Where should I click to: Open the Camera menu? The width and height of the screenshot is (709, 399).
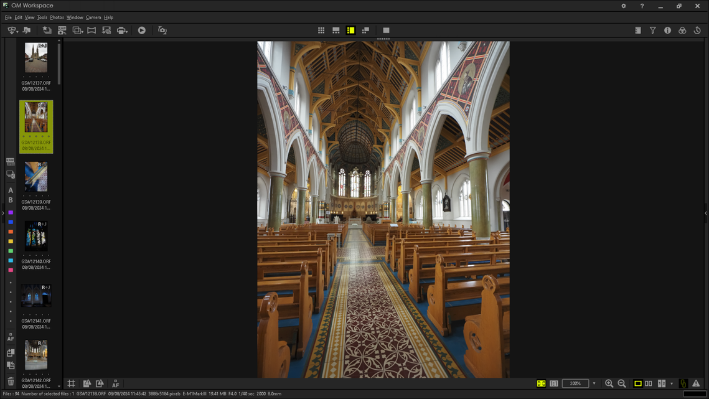point(93,17)
